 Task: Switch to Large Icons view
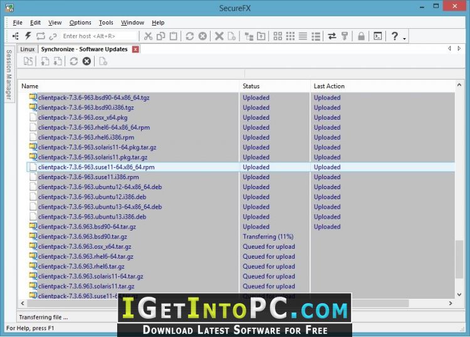click(278, 36)
